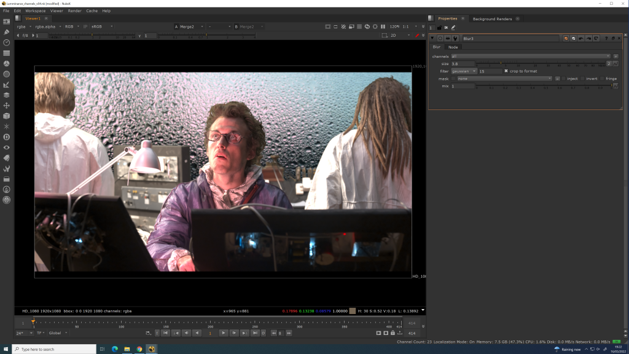Click the properties lock icon
Image resolution: width=629 pixels, height=354 pixels.
439,28
